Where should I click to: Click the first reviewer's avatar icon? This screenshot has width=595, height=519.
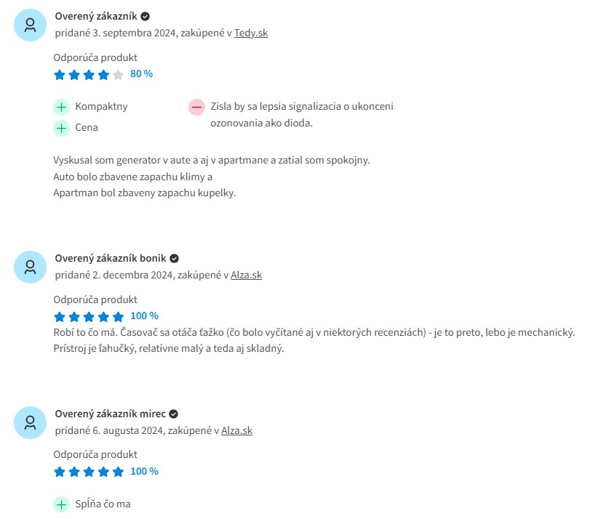30,25
